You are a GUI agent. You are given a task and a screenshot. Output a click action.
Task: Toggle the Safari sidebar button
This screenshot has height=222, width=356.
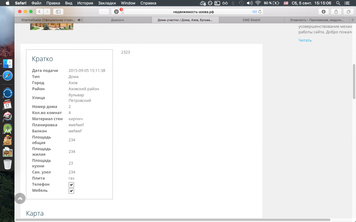tap(58, 12)
